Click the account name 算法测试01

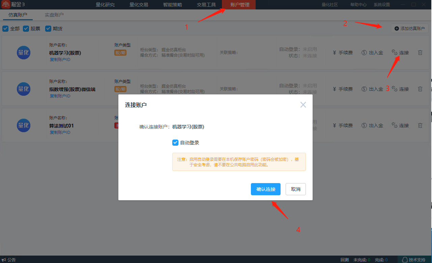click(x=61, y=126)
